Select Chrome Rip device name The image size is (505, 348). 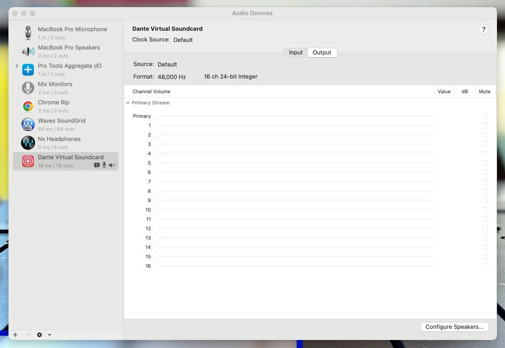[53, 102]
